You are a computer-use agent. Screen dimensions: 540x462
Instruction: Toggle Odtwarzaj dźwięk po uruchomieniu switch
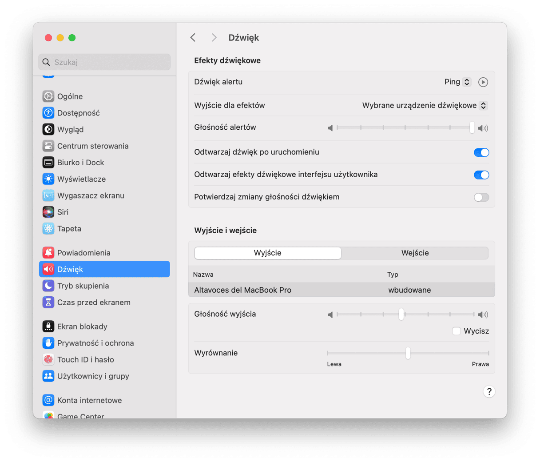coord(481,152)
